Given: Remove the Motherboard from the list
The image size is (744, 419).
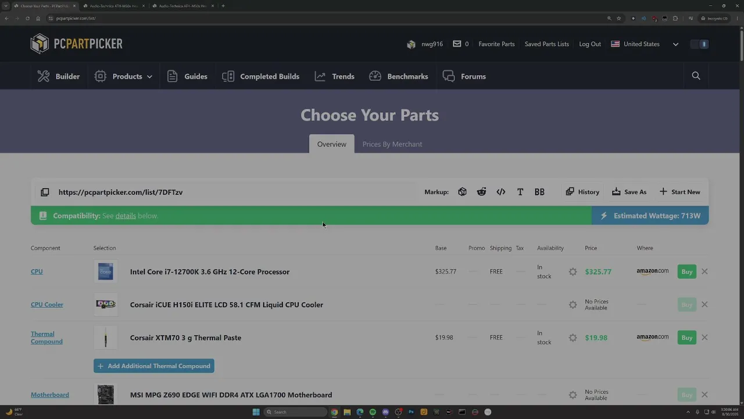Looking at the screenshot, I should click(704, 395).
